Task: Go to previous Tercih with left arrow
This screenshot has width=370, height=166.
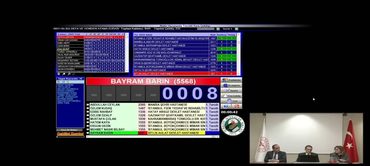Action: coord(218,29)
